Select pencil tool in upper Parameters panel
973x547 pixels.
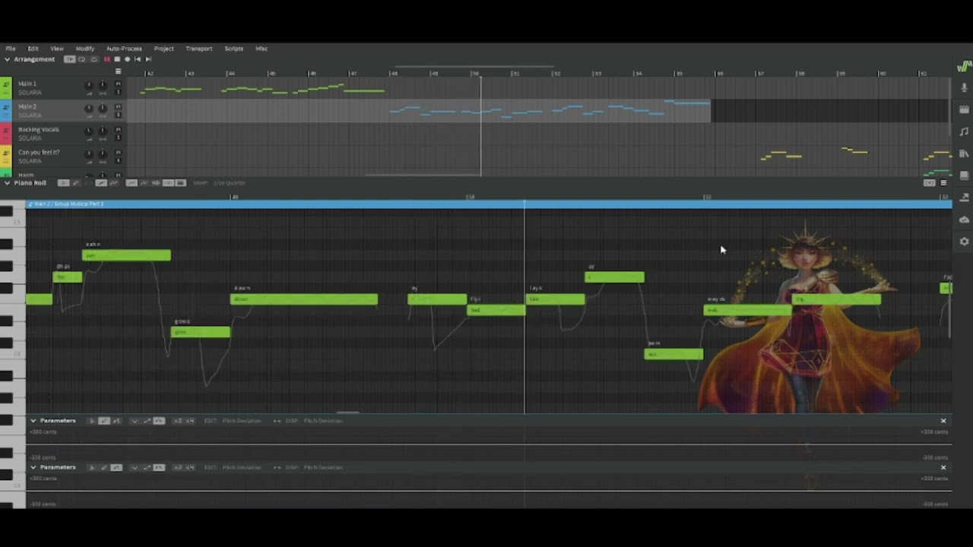pyautogui.click(x=104, y=421)
